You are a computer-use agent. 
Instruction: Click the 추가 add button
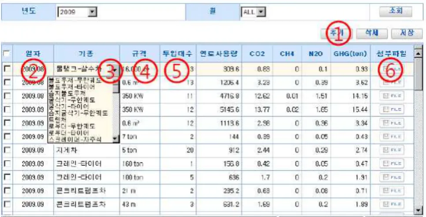336,33
